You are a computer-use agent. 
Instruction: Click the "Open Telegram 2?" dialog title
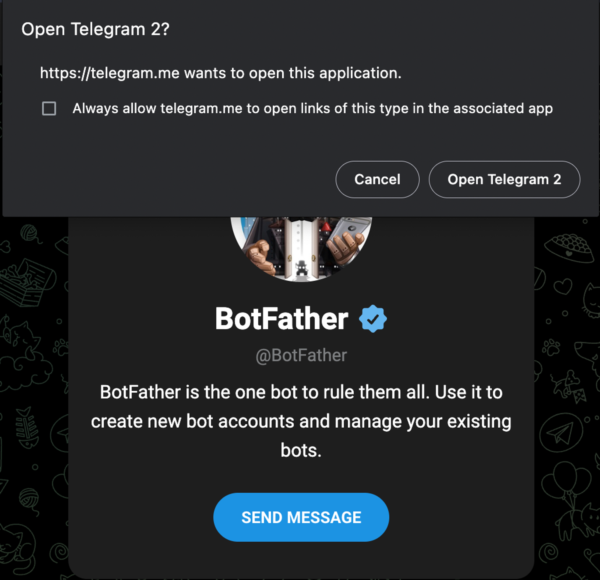[x=95, y=29]
